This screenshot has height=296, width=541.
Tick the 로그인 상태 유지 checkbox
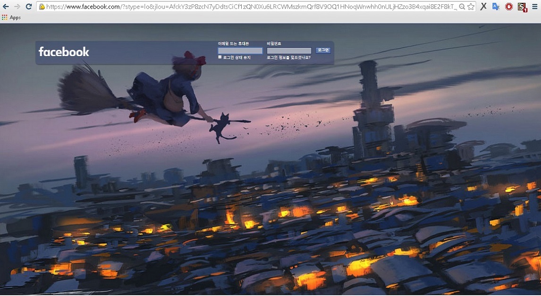pyautogui.click(x=220, y=57)
